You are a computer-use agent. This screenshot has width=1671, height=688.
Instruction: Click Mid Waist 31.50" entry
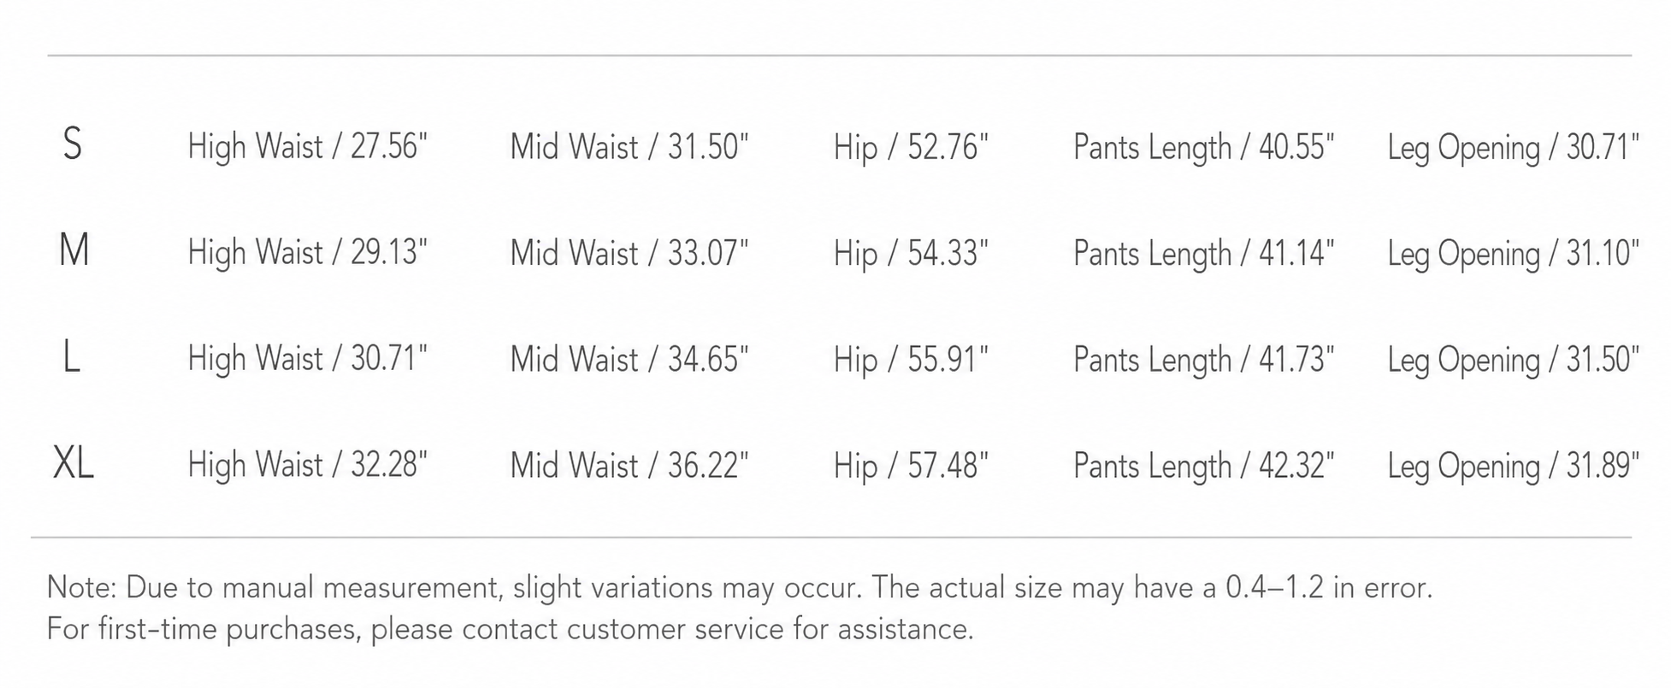coord(629,147)
